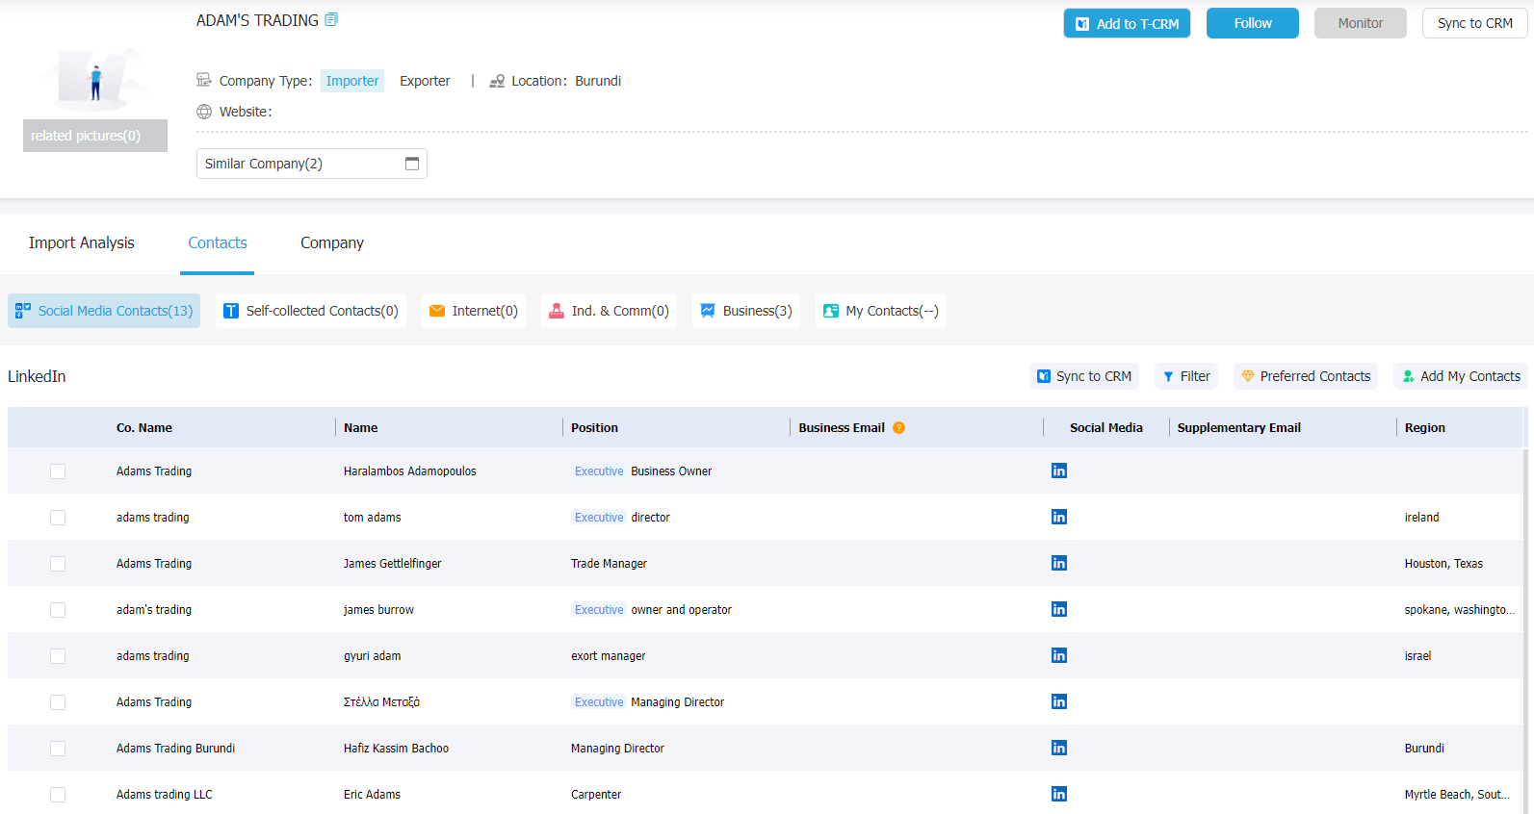Switch to Contacts tab
The height and width of the screenshot is (814, 1534).
point(218,242)
